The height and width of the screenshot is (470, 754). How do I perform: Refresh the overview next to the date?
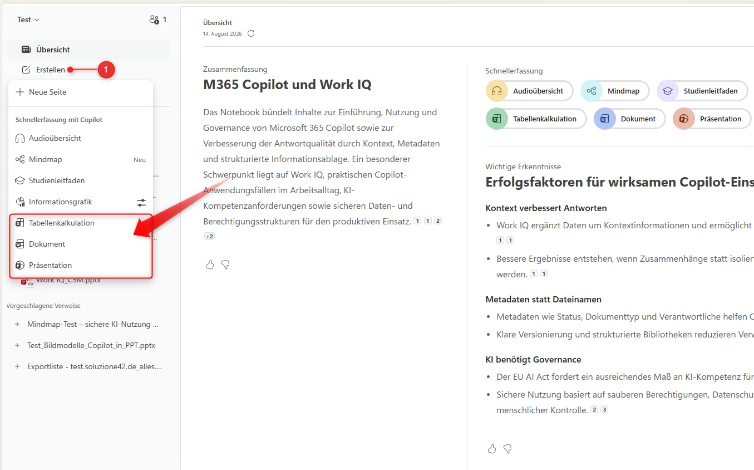251,33
